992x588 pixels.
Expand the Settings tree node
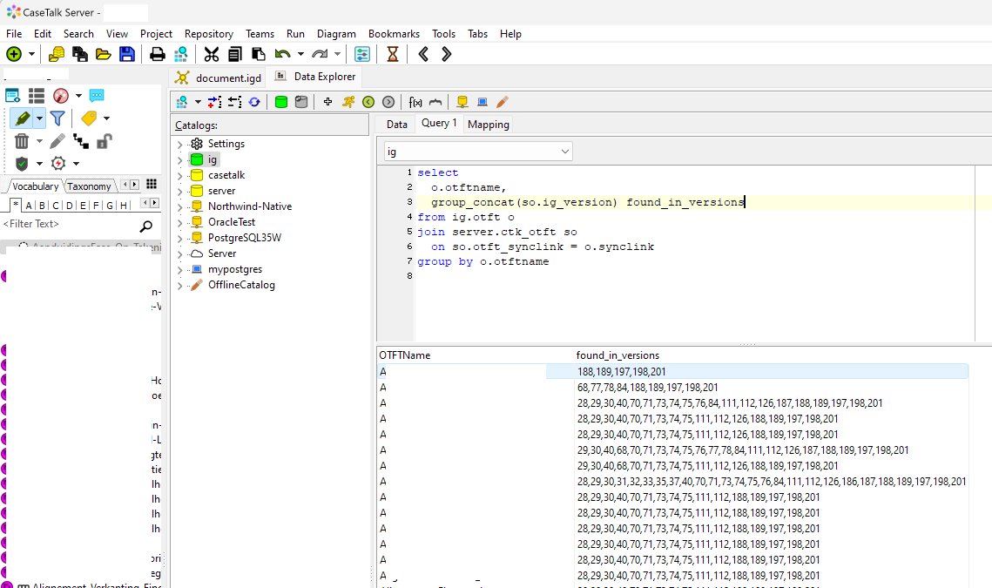179,144
